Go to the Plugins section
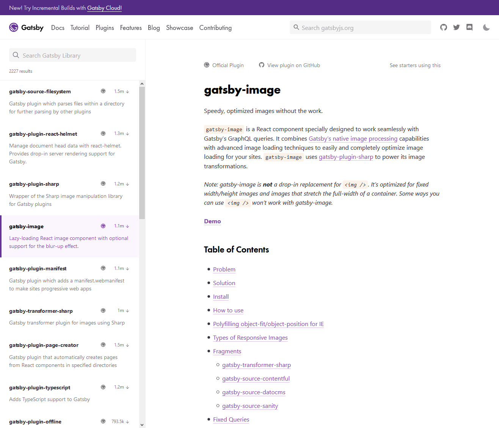The height and width of the screenshot is (428, 499). pos(105,28)
